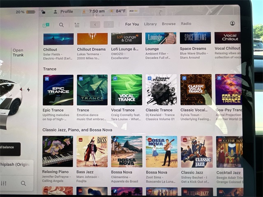Switch to the For You tab

pos(132,24)
